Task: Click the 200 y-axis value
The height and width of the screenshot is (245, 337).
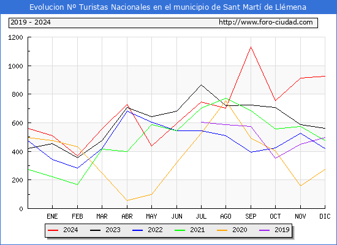Action: tap(17, 180)
